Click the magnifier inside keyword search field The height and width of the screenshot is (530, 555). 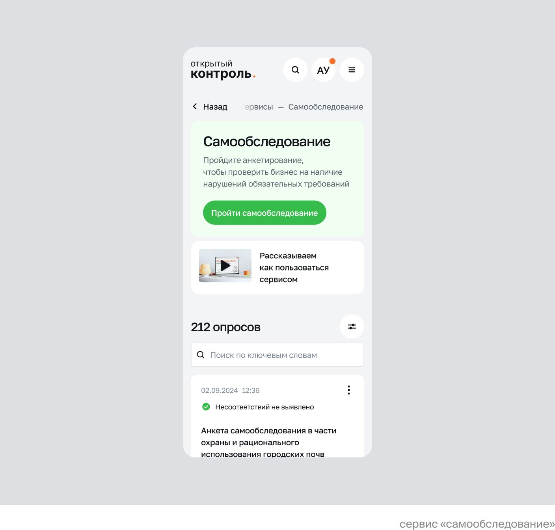[201, 355]
